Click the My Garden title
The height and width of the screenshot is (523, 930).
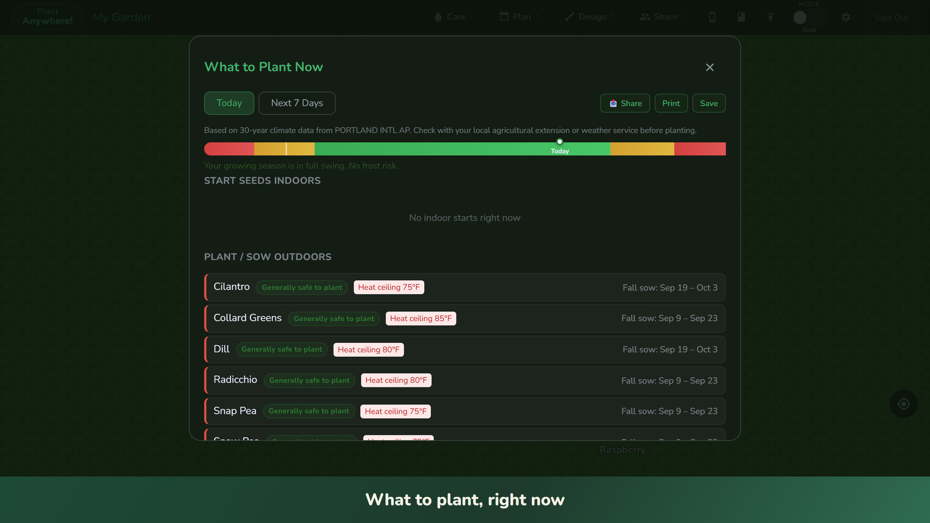[122, 17]
